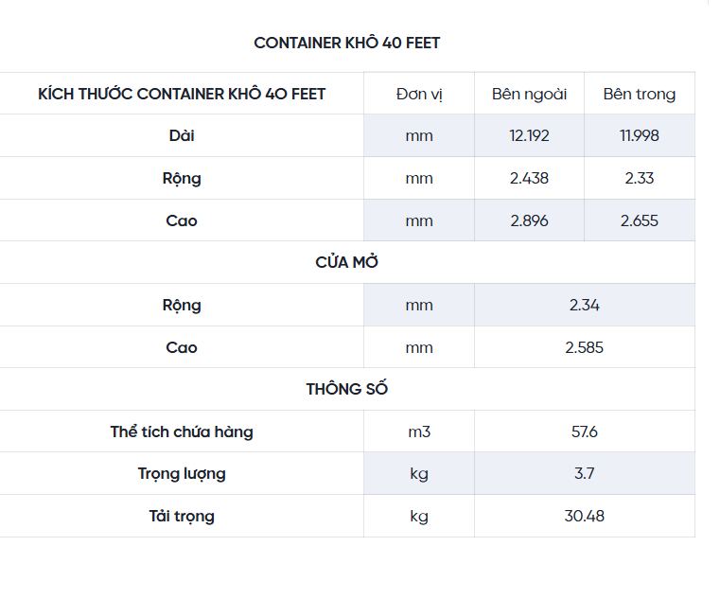Select the 2.438 exterior width cell

point(529,178)
